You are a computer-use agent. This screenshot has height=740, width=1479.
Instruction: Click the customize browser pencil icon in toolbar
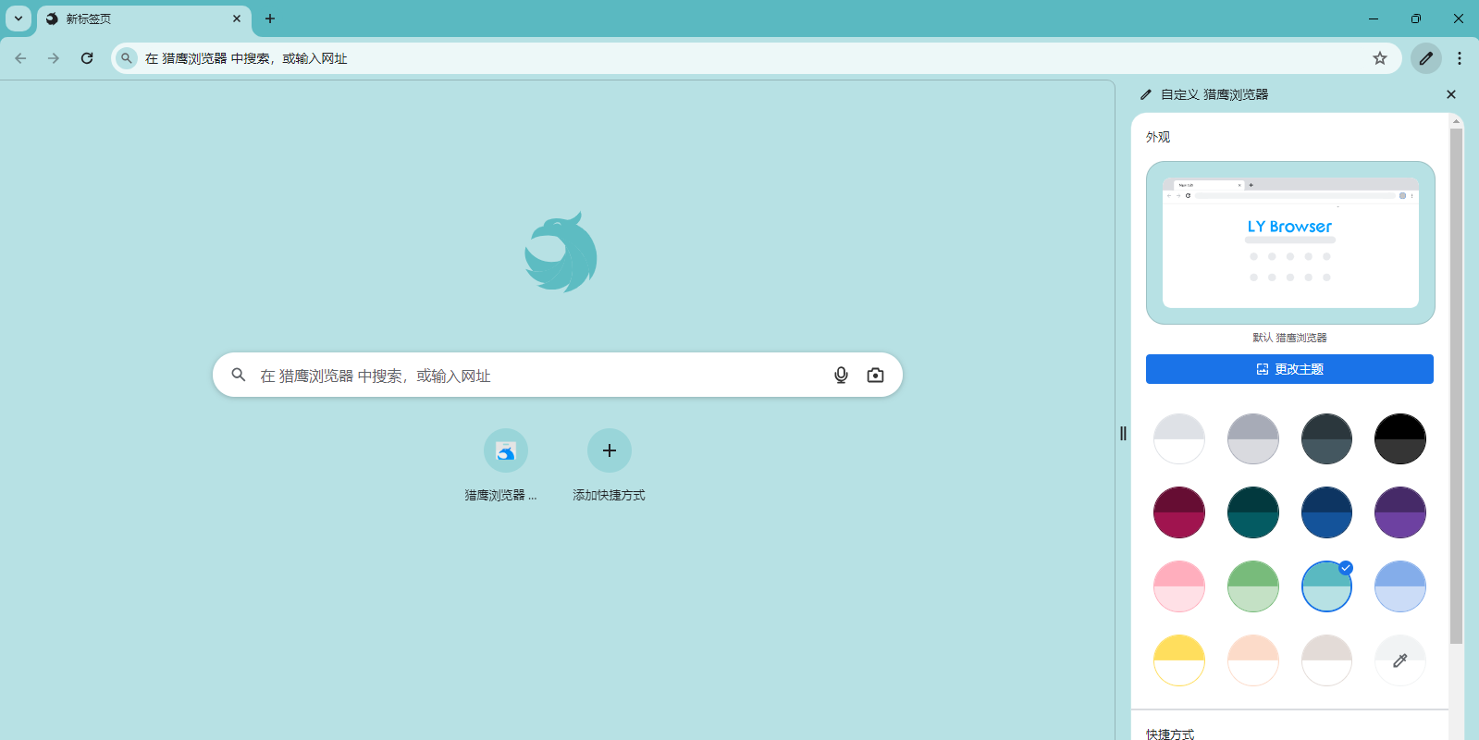pyautogui.click(x=1425, y=58)
